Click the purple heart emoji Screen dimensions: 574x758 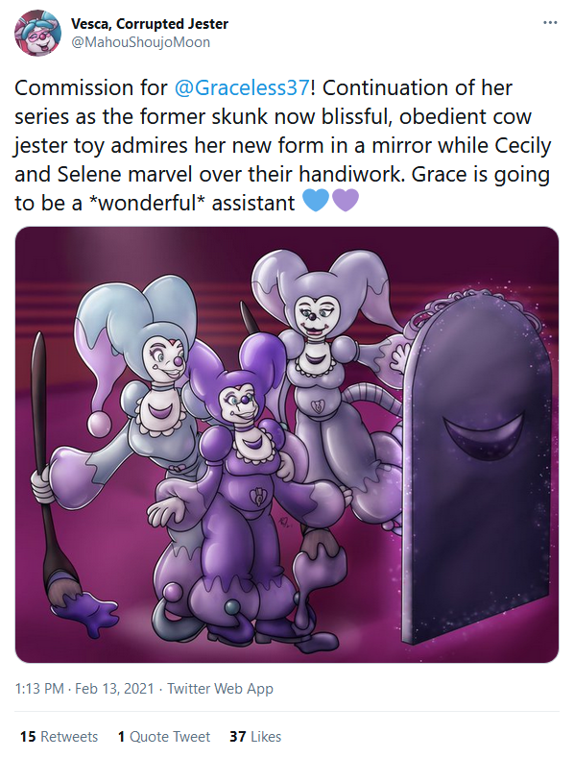(345, 201)
